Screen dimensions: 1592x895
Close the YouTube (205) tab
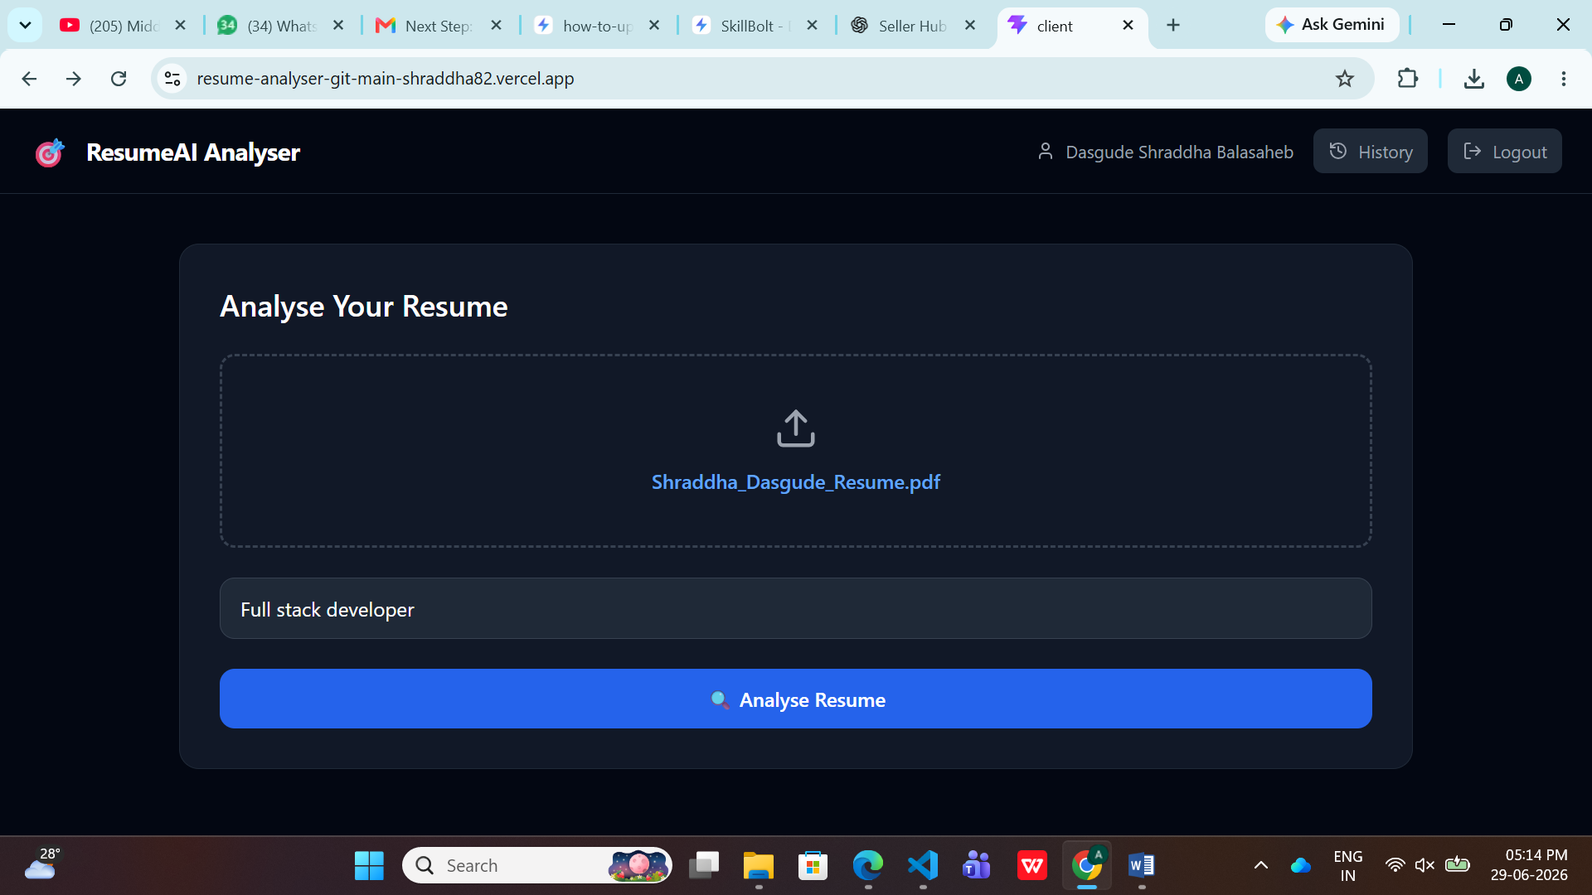tap(180, 26)
